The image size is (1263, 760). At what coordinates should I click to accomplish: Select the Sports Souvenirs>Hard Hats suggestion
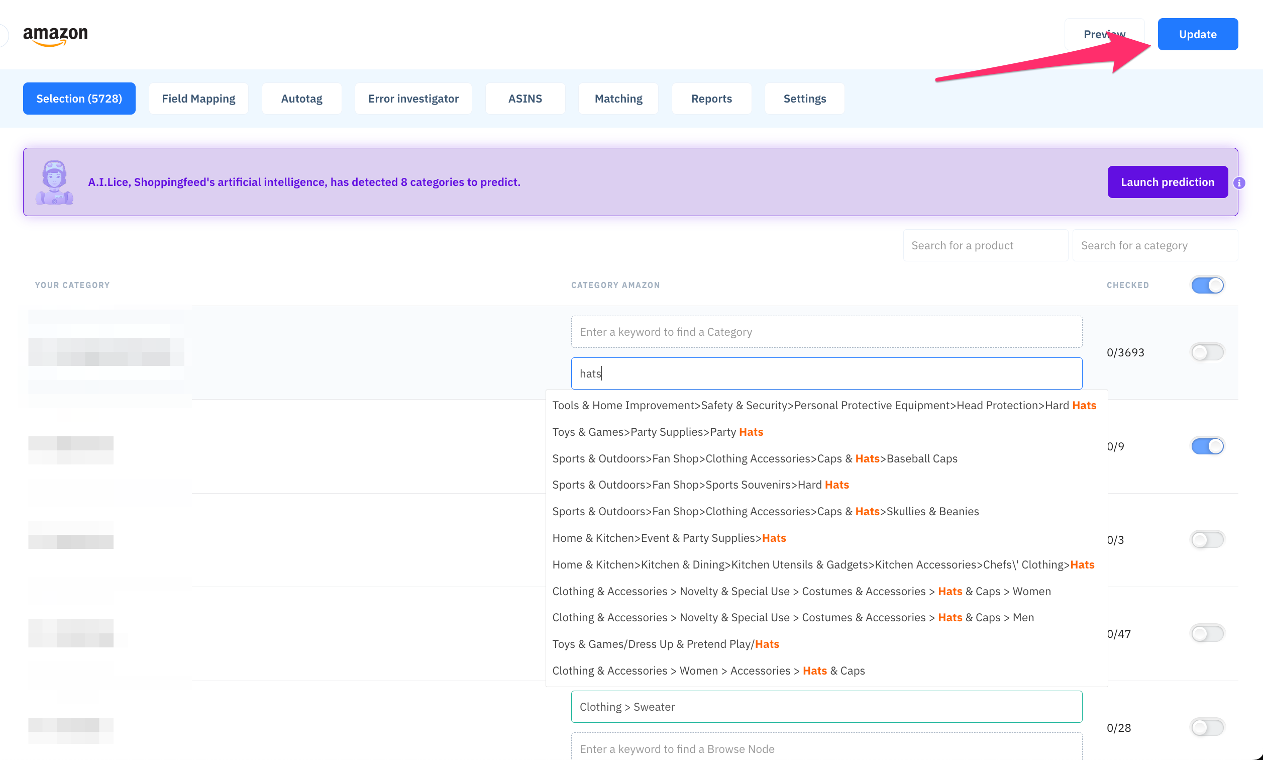click(x=826, y=485)
